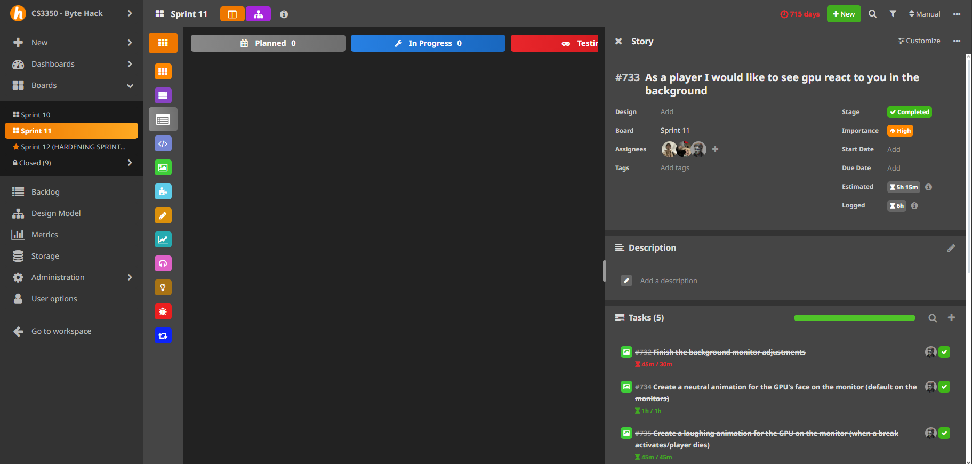The height and width of the screenshot is (464, 972).
Task: Click info icon next to Logged time
Action: (914, 206)
